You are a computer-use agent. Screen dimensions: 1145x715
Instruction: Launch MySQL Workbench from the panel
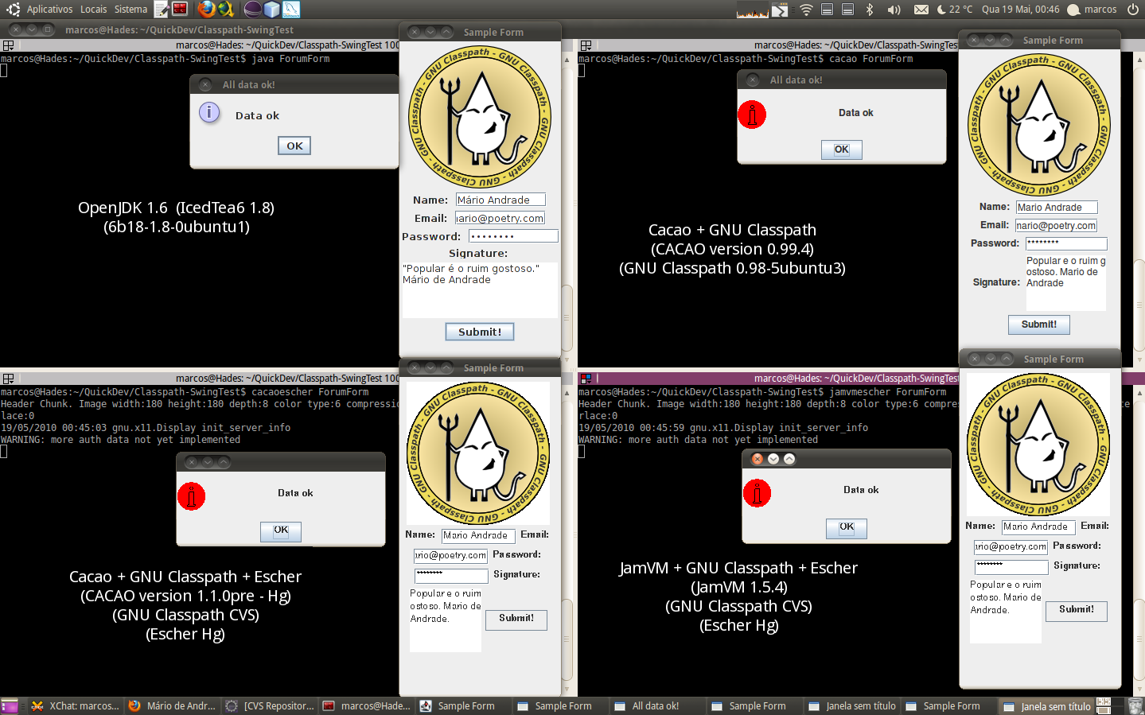291,10
